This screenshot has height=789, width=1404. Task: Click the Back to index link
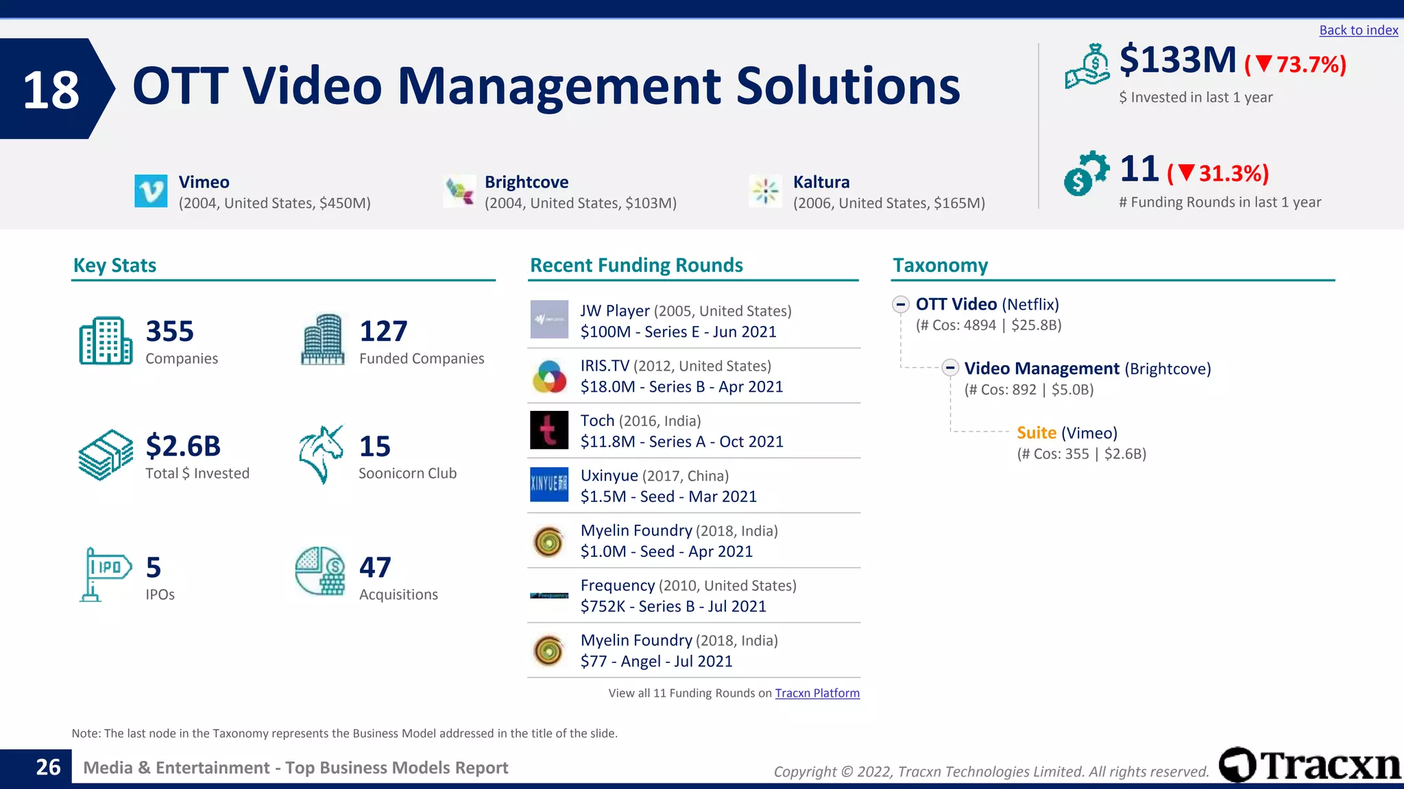pyautogui.click(x=1358, y=30)
